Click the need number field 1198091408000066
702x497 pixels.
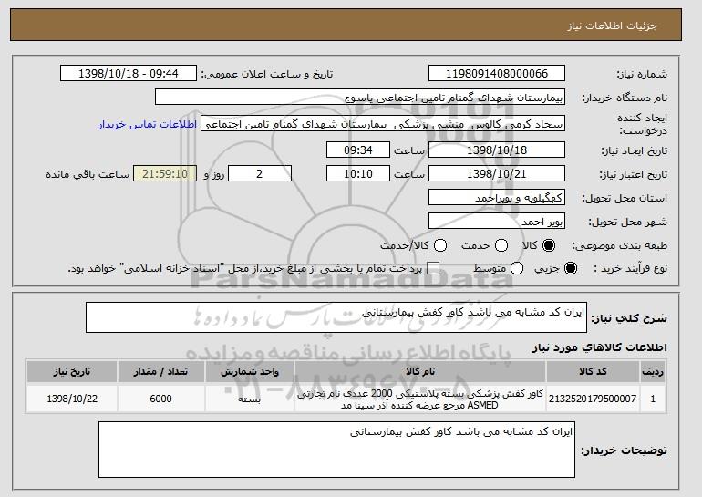pos(496,74)
